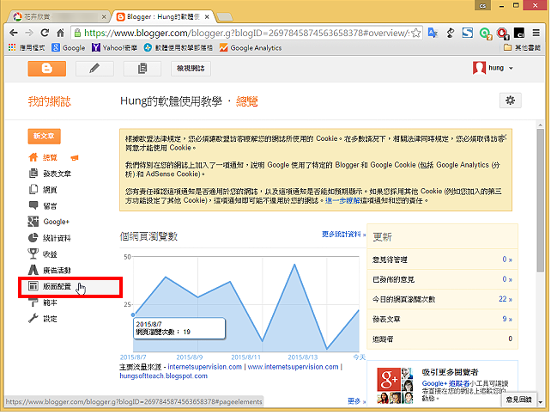Click the 檢視網誌 view blog button
551x415 pixels.
pos(191,69)
